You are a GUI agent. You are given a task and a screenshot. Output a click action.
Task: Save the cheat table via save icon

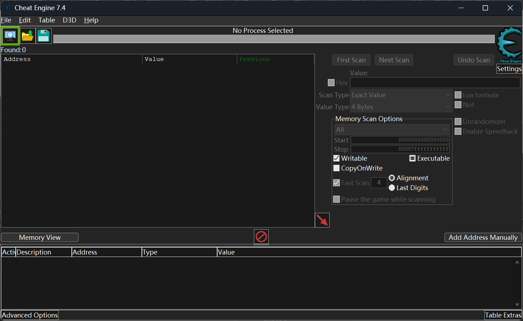tap(43, 36)
